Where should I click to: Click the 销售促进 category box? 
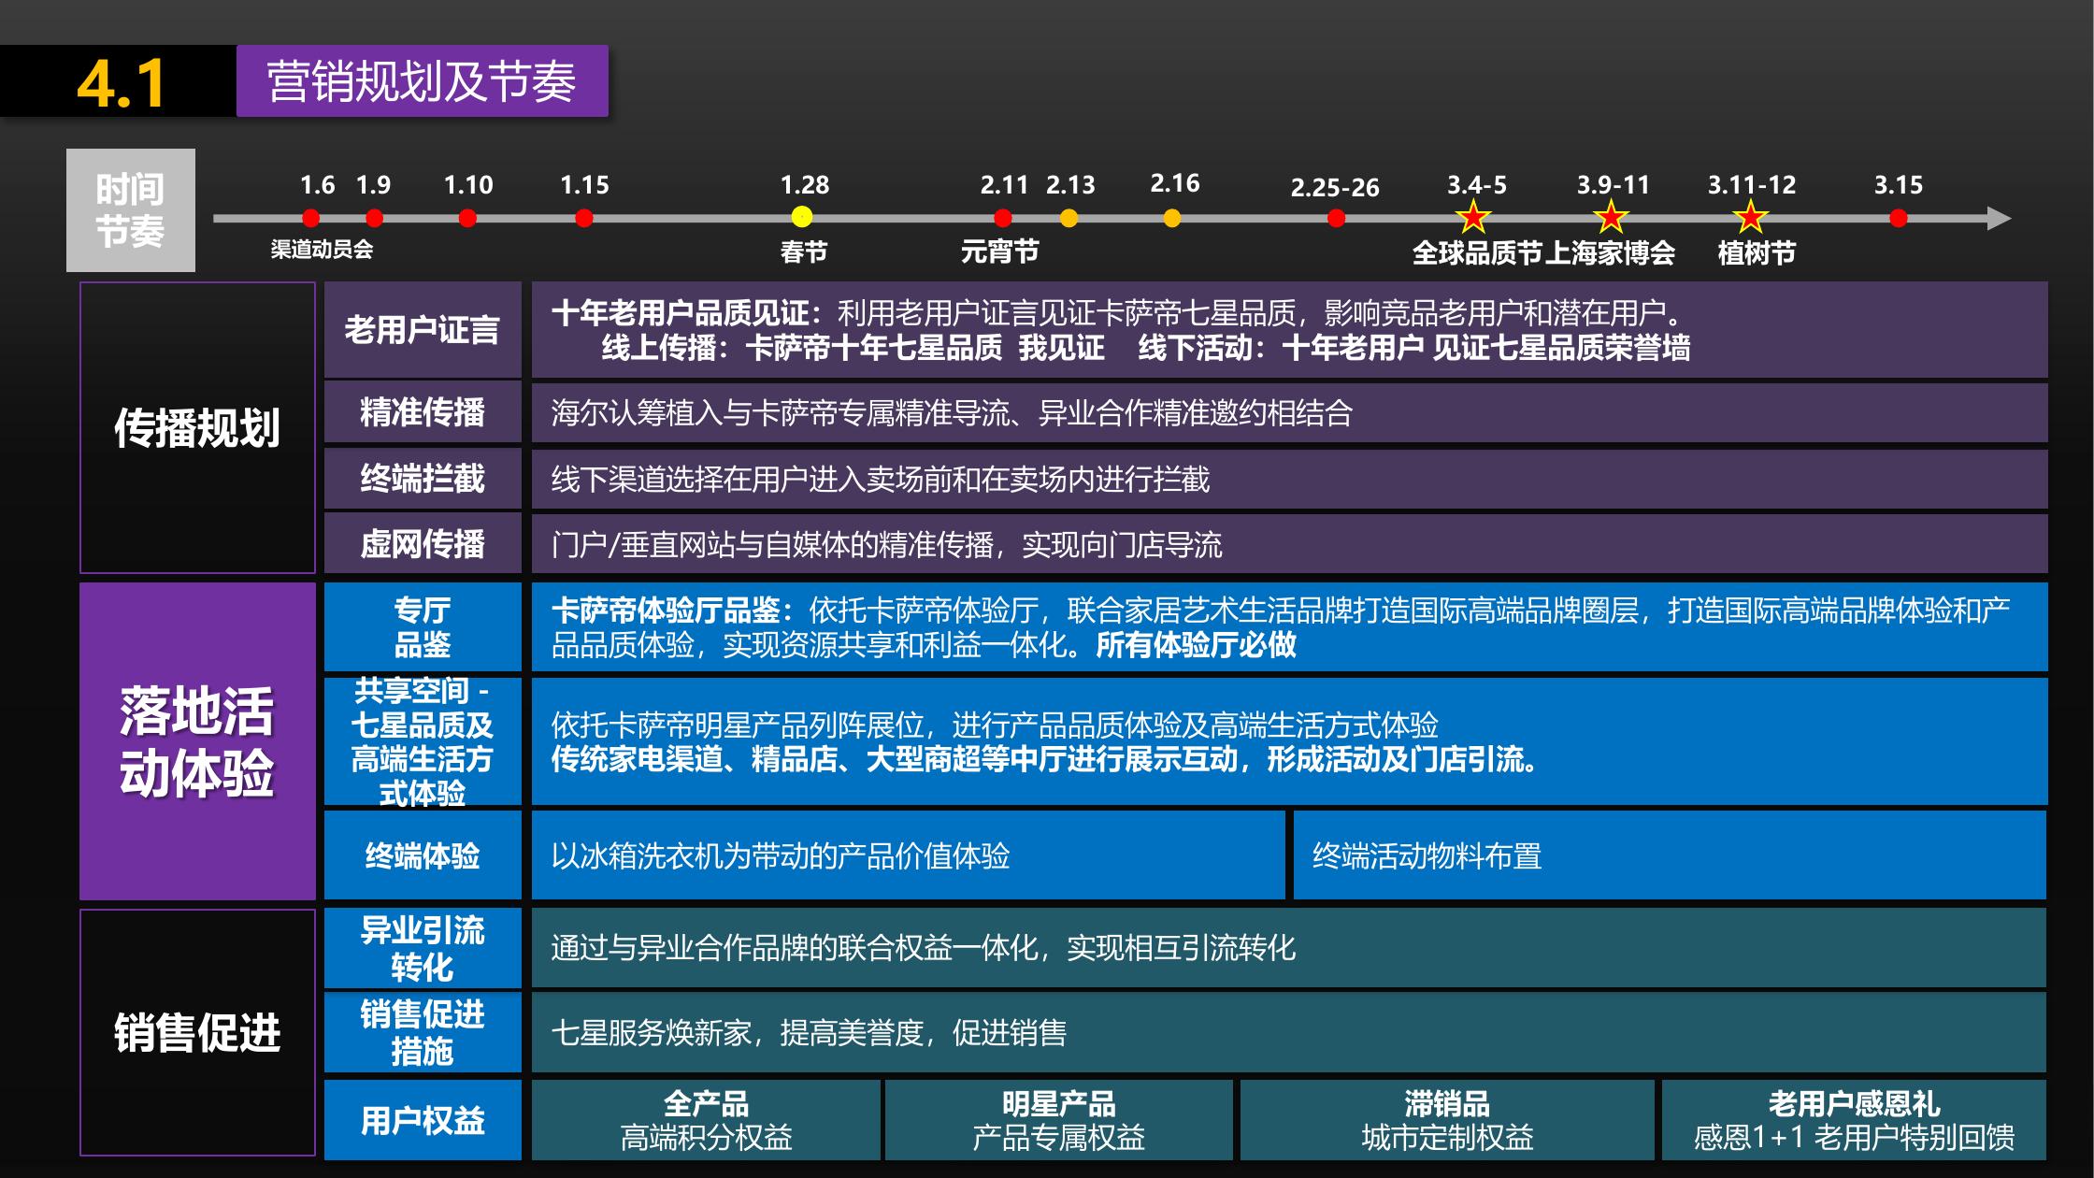(197, 1032)
